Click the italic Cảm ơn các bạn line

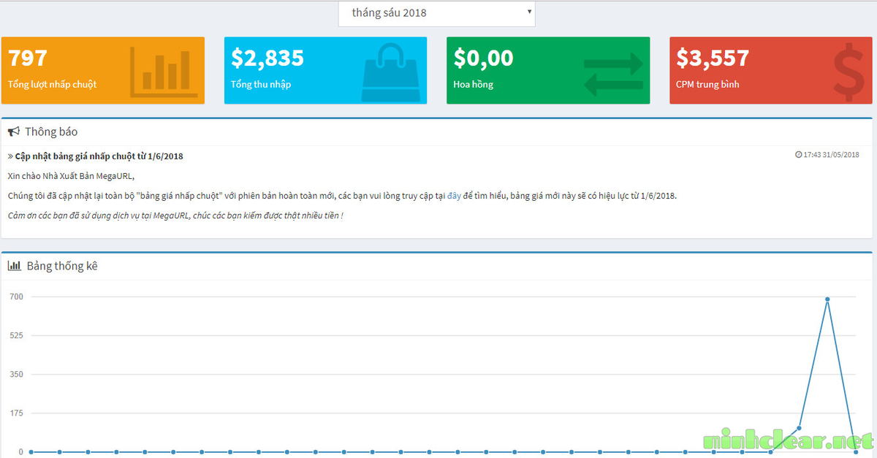tap(175, 216)
